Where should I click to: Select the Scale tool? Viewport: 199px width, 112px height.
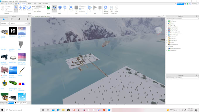[25, 8]
